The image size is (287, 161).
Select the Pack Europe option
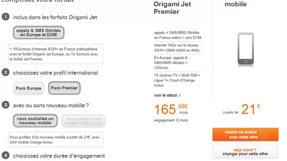click(28, 88)
